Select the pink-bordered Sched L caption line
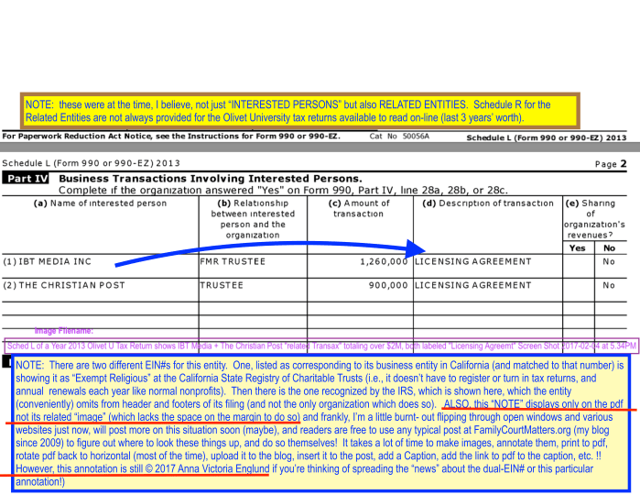Viewport: 640px width, 495px height. [320, 346]
